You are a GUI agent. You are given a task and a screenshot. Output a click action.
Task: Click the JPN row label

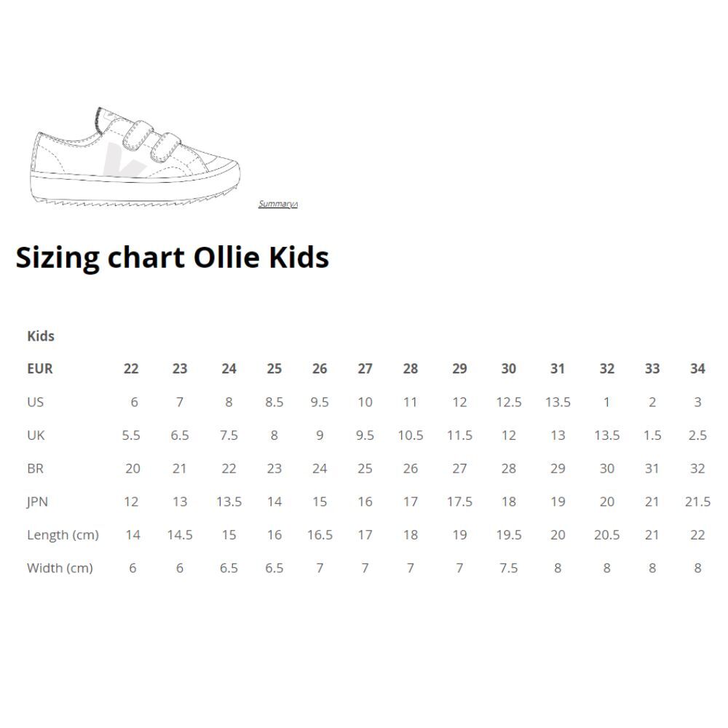(x=37, y=502)
